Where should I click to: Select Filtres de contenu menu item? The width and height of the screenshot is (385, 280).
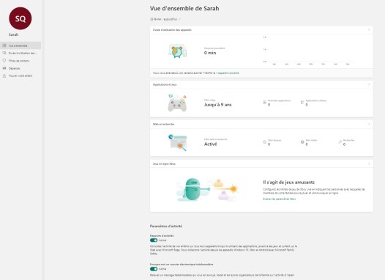point(20,61)
